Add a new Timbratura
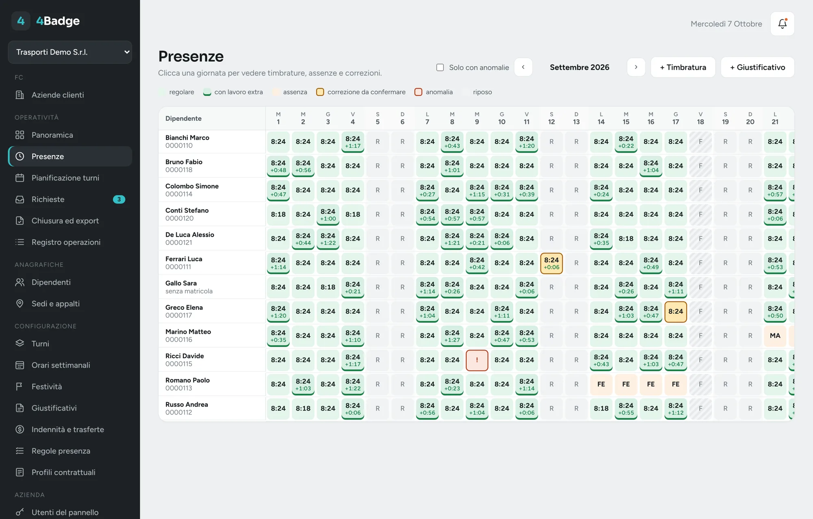 683,67
